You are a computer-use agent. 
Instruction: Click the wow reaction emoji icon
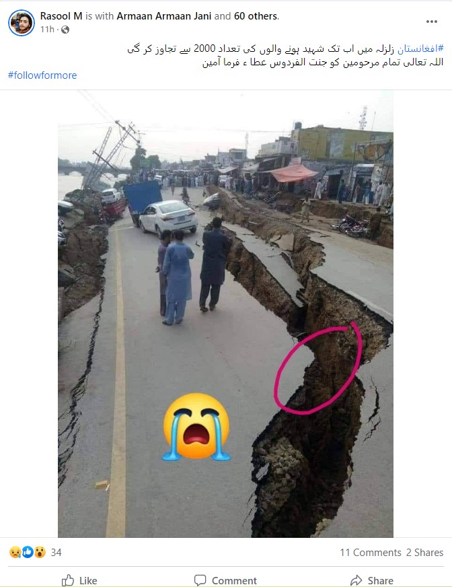pos(40,552)
